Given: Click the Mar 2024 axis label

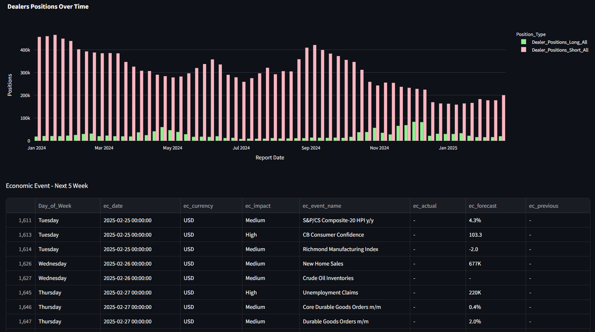Looking at the screenshot, I should click(x=104, y=147).
